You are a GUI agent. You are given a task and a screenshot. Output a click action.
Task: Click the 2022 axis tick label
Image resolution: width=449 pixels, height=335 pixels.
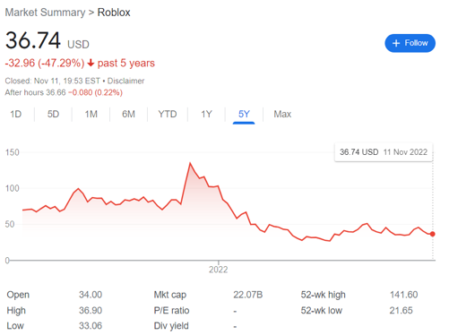(x=218, y=270)
